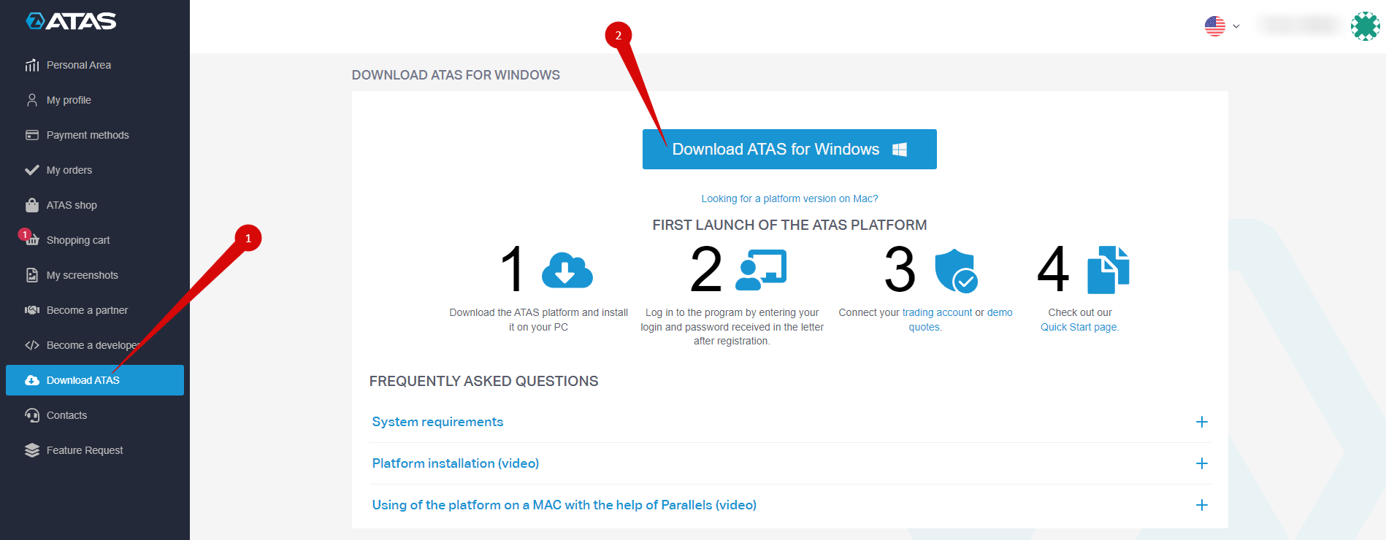
Task: Open the trading account link
Action: [x=937, y=312]
